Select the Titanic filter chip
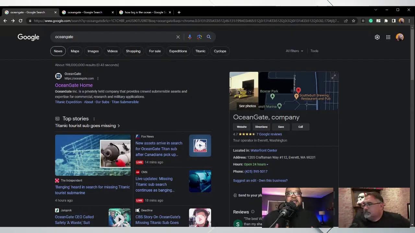Viewport: 415px width, 233px height. [x=200, y=51]
